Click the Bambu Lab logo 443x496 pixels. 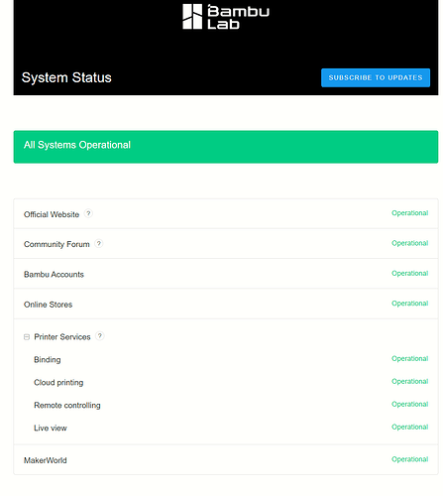tap(226, 17)
